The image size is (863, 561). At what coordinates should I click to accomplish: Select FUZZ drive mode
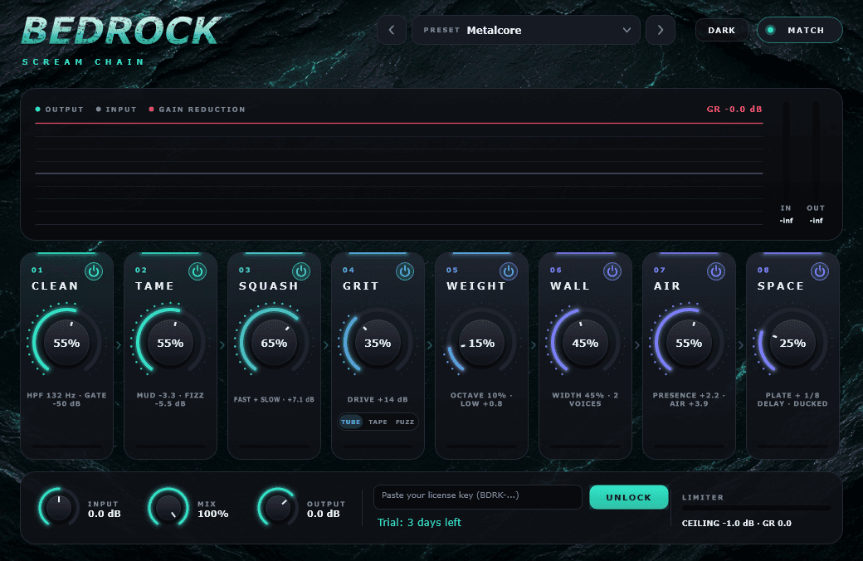tap(405, 422)
